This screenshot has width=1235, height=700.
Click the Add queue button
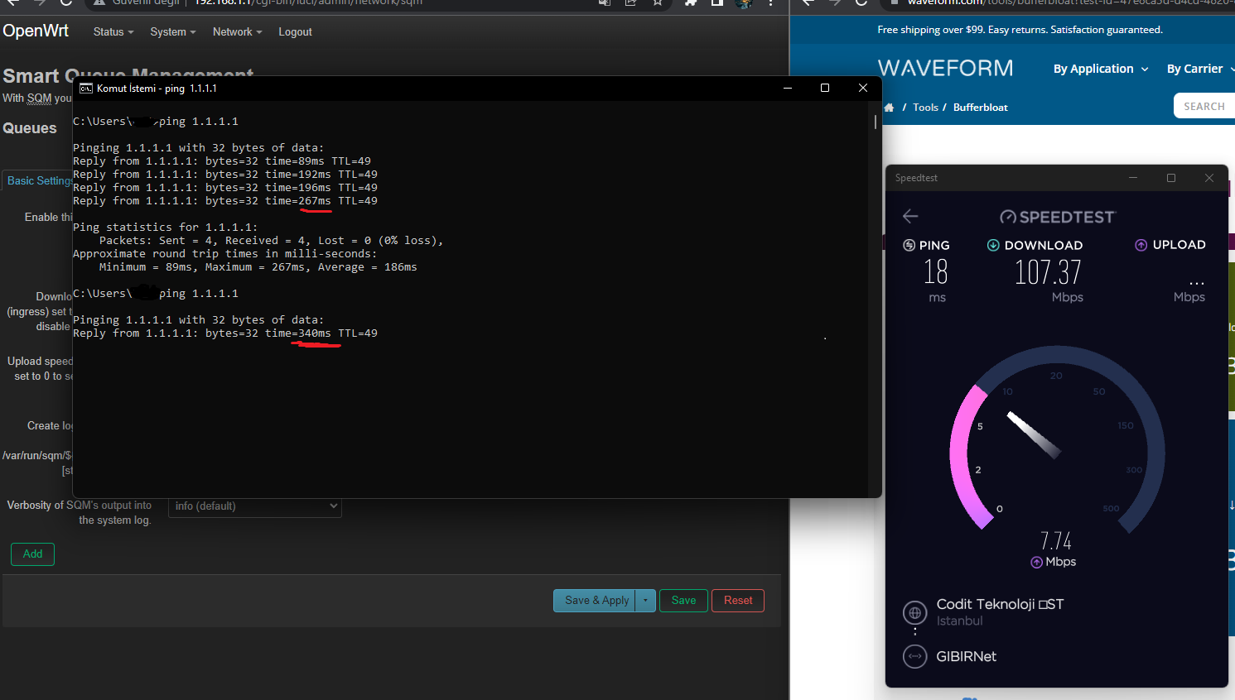tap(32, 554)
